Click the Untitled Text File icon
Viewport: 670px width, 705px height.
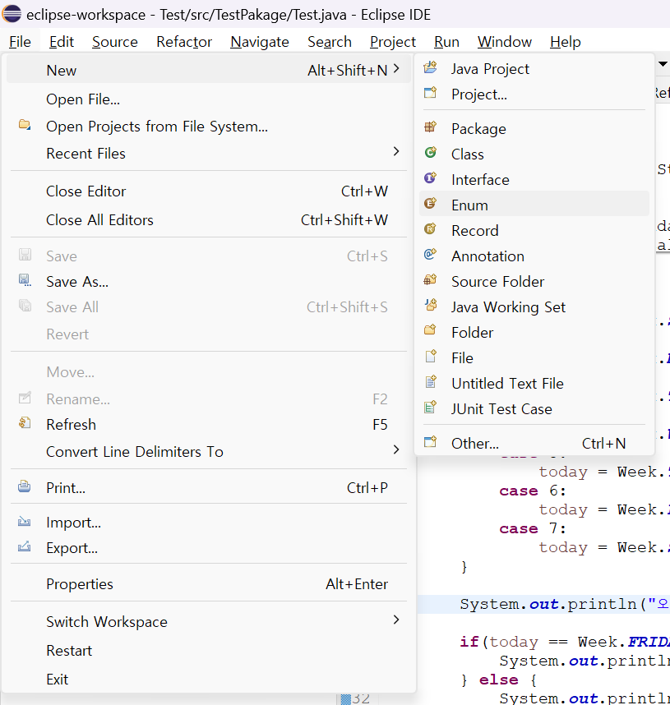click(430, 382)
